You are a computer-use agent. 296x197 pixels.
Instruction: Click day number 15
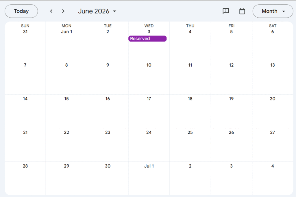click(66, 99)
